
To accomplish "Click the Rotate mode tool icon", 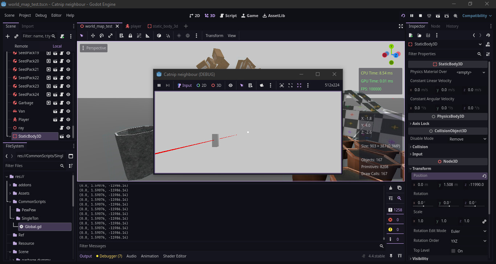I will pos(102,36).
